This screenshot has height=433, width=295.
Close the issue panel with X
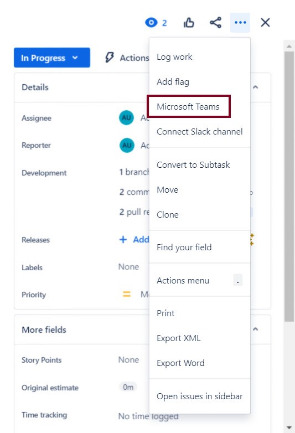tap(265, 22)
